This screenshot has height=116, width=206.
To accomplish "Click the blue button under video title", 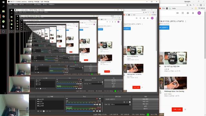I will pos(164,27).
